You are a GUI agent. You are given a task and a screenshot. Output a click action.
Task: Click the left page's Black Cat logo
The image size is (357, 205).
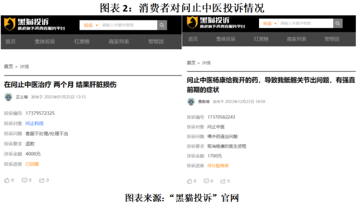pyautogui.click(x=34, y=24)
